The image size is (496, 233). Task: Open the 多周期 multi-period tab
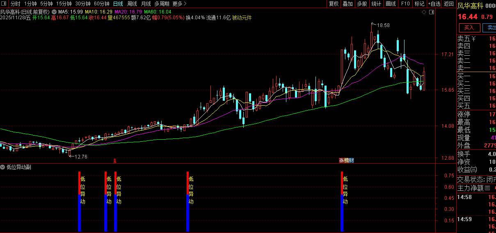pos(162,4)
